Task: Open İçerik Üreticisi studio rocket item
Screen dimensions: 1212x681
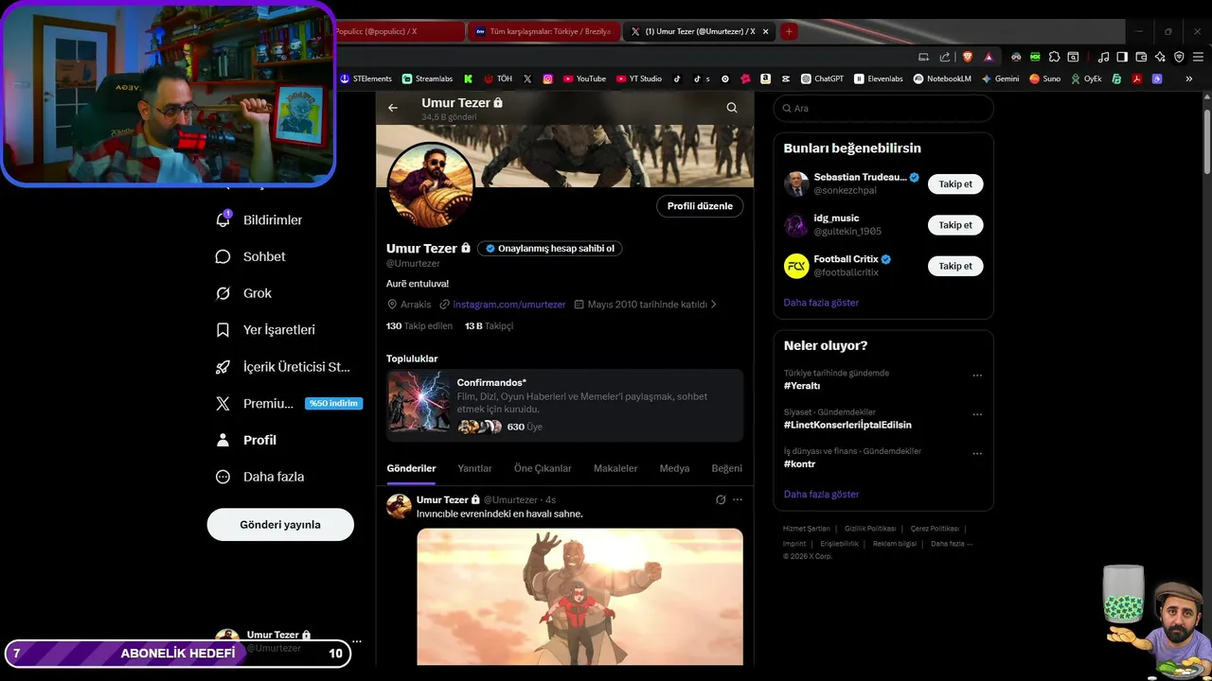Action: pos(283,367)
